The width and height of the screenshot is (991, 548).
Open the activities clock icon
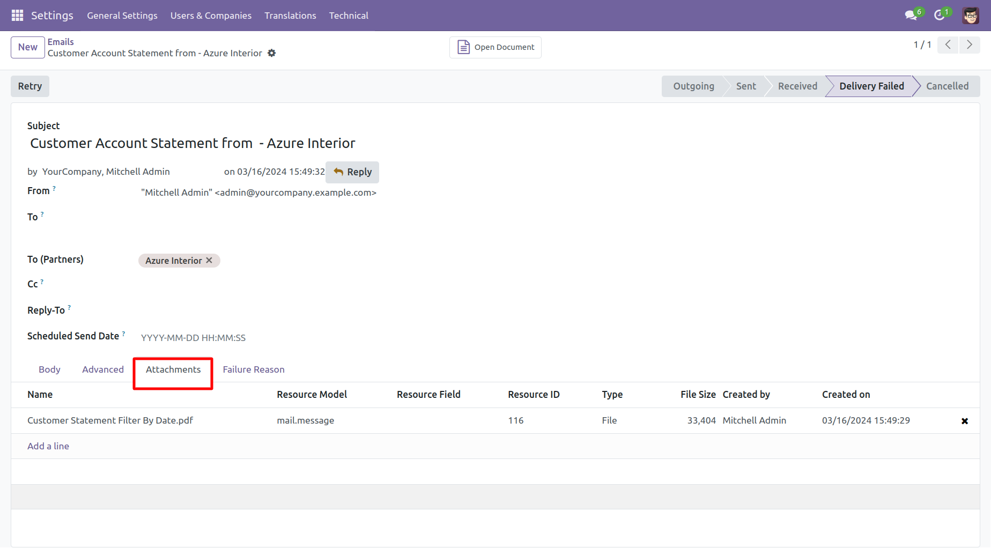tap(939, 16)
